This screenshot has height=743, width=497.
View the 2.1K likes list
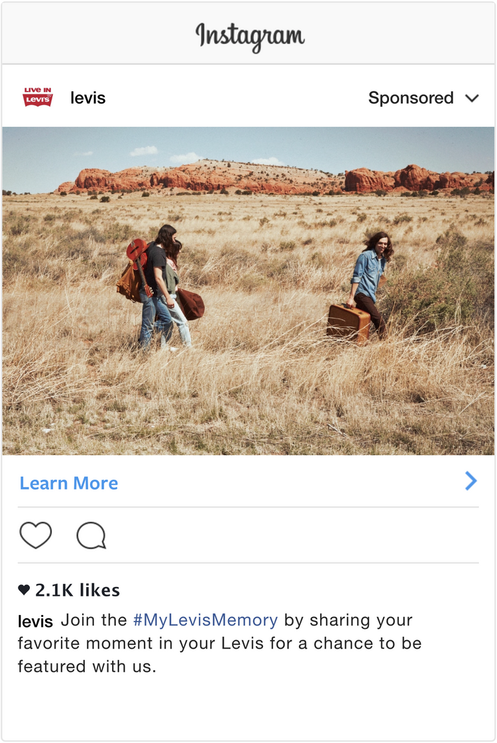click(x=78, y=590)
